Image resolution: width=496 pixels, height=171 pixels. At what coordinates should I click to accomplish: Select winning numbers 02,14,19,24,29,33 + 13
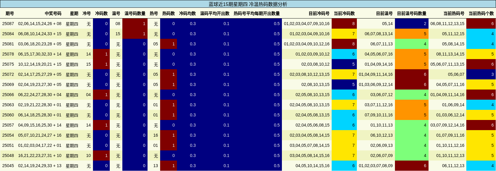[x=40, y=166]
